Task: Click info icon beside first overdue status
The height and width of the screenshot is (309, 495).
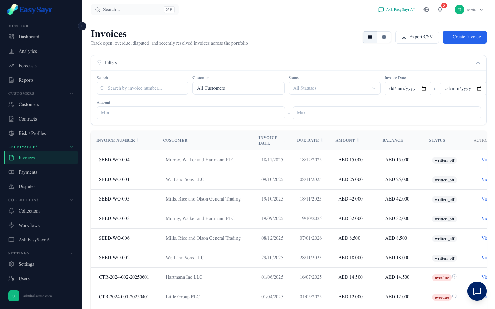Action: coord(454,276)
